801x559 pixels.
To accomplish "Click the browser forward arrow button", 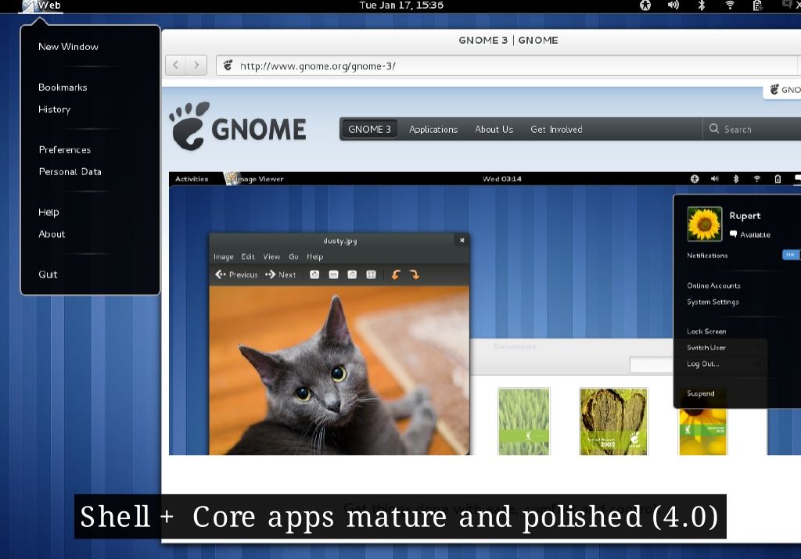I will point(196,65).
